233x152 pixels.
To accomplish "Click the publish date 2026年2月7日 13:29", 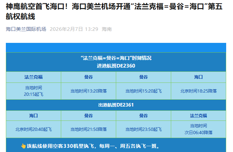I will pos(74,29).
